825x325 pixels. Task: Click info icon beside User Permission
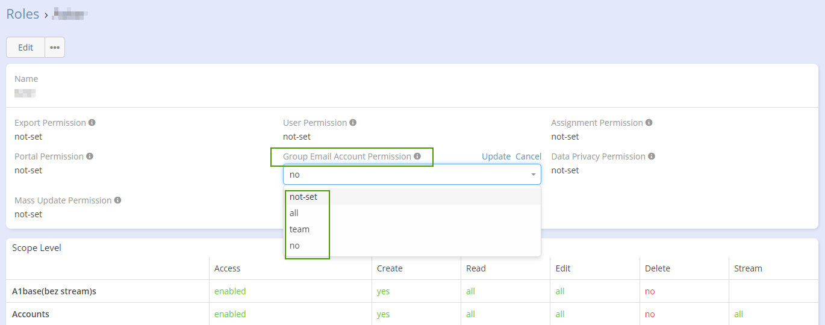pos(353,123)
